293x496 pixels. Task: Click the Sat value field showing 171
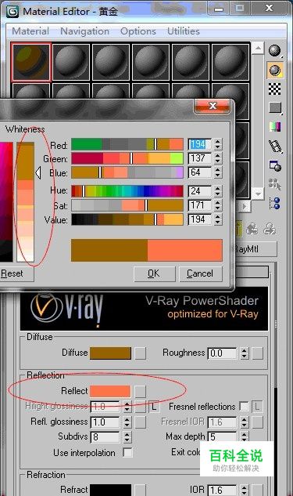point(200,205)
